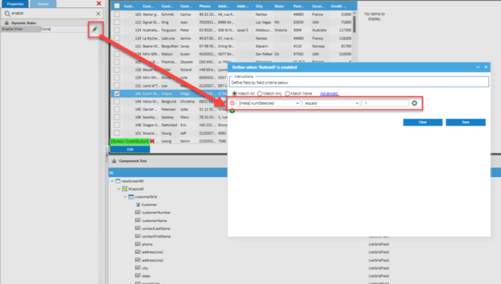Viewport: 501px width, 284px height.
Task: Open the Advanced link
Action: pos(329,93)
